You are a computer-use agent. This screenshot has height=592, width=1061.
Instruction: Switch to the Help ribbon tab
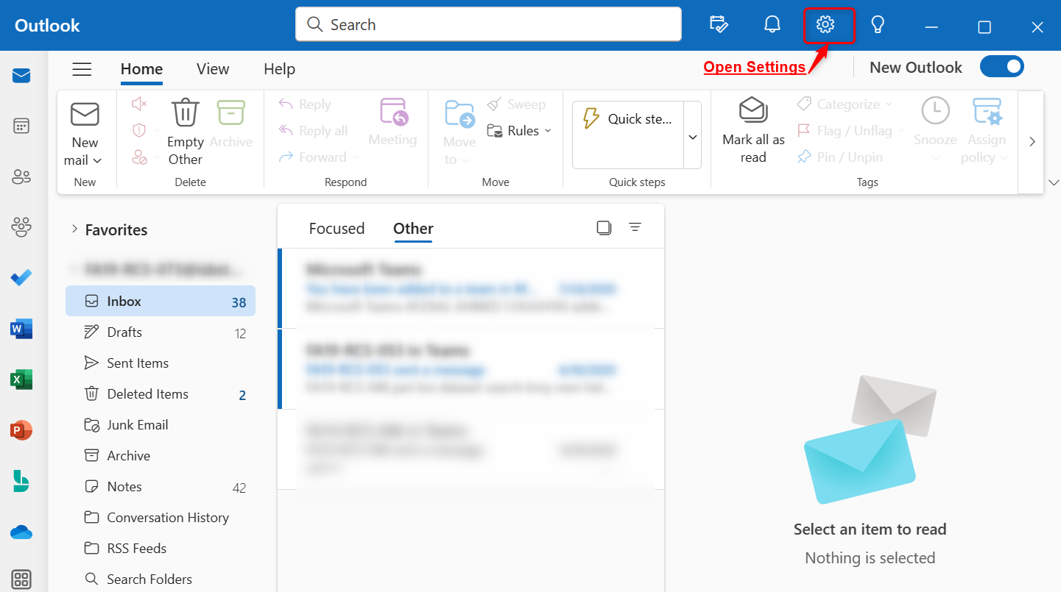tap(279, 69)
